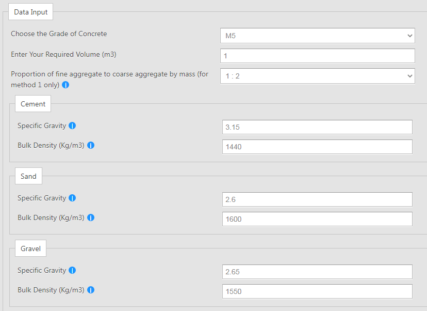Click the Sand section heading
427x311 pixels.
pyautogui.click(x=28, y=176)
